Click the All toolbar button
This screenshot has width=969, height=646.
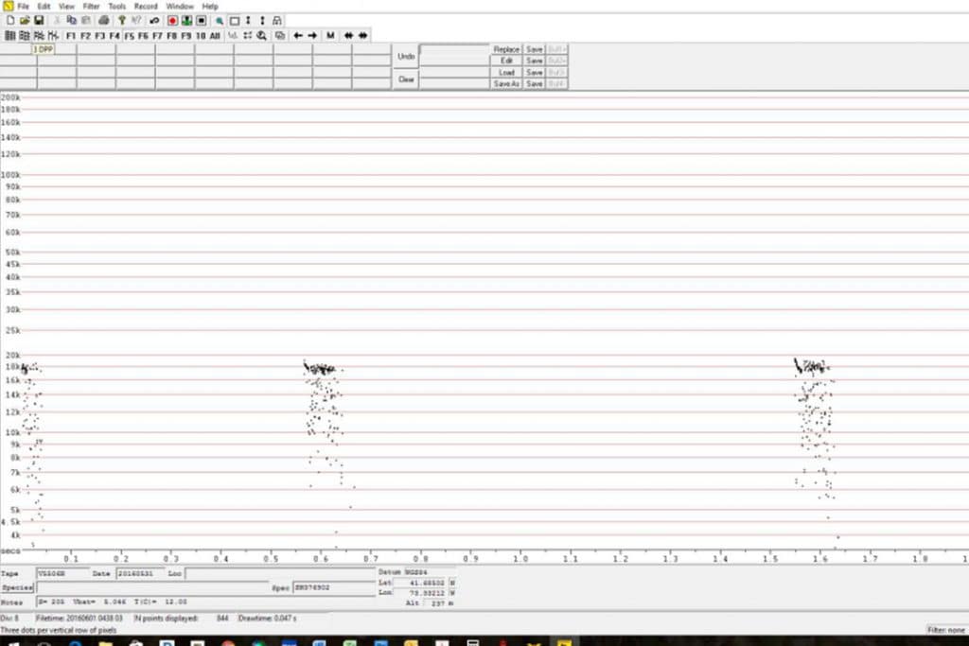pyautogui.click(x=215, y=36)
